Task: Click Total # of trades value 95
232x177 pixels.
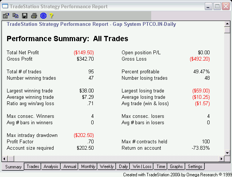Action: [x=91, y=71]
